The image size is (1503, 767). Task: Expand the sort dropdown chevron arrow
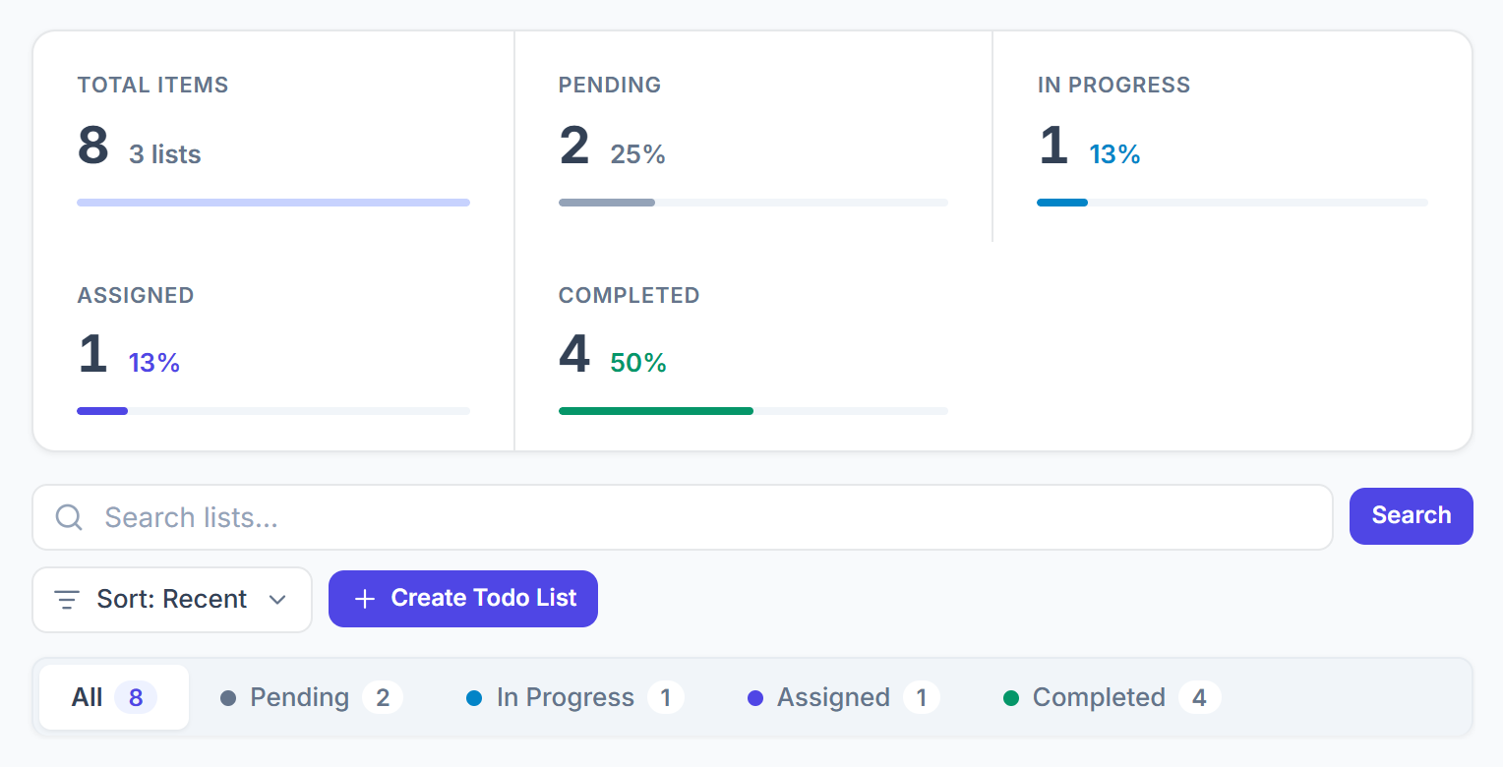(277, 599)
